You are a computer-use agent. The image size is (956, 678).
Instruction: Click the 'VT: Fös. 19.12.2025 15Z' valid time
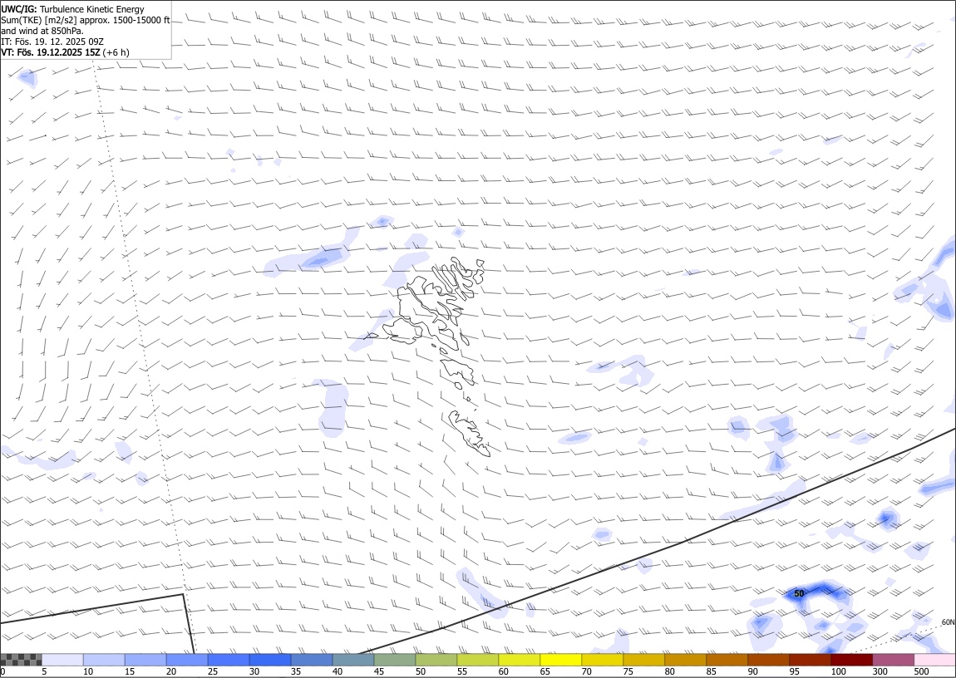(51, 52)
